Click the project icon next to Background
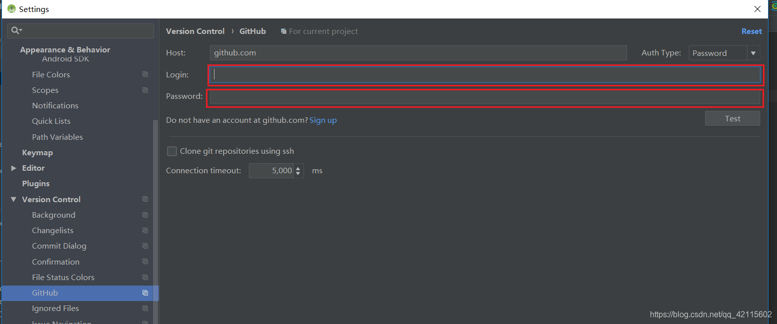Screen dimensions: 777x324 coord(145,215)
